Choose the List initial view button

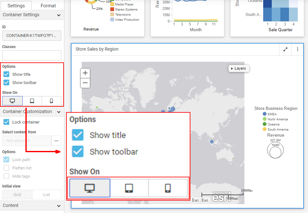46,195
